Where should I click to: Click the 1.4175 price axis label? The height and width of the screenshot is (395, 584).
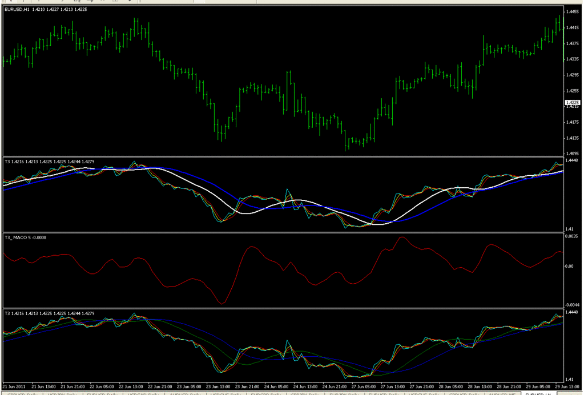(573, 122)
